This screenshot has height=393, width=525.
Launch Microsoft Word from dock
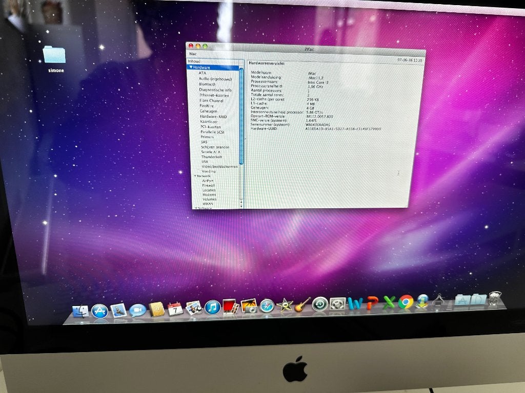coord(355,303)
